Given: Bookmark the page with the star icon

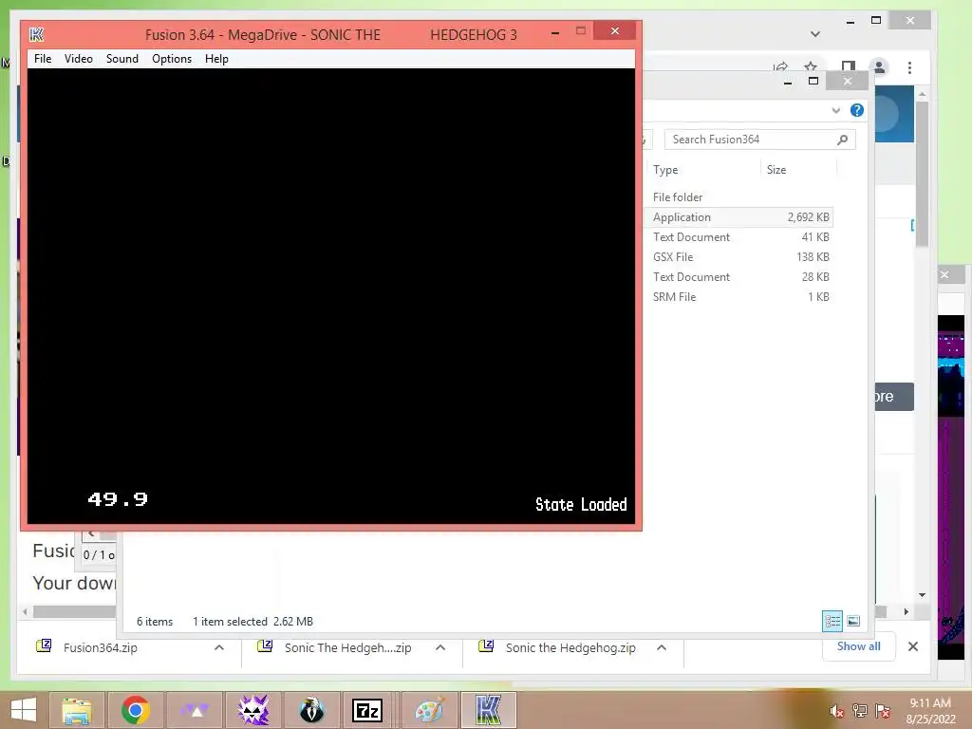Looking at the screenshot, I should 811,66.
